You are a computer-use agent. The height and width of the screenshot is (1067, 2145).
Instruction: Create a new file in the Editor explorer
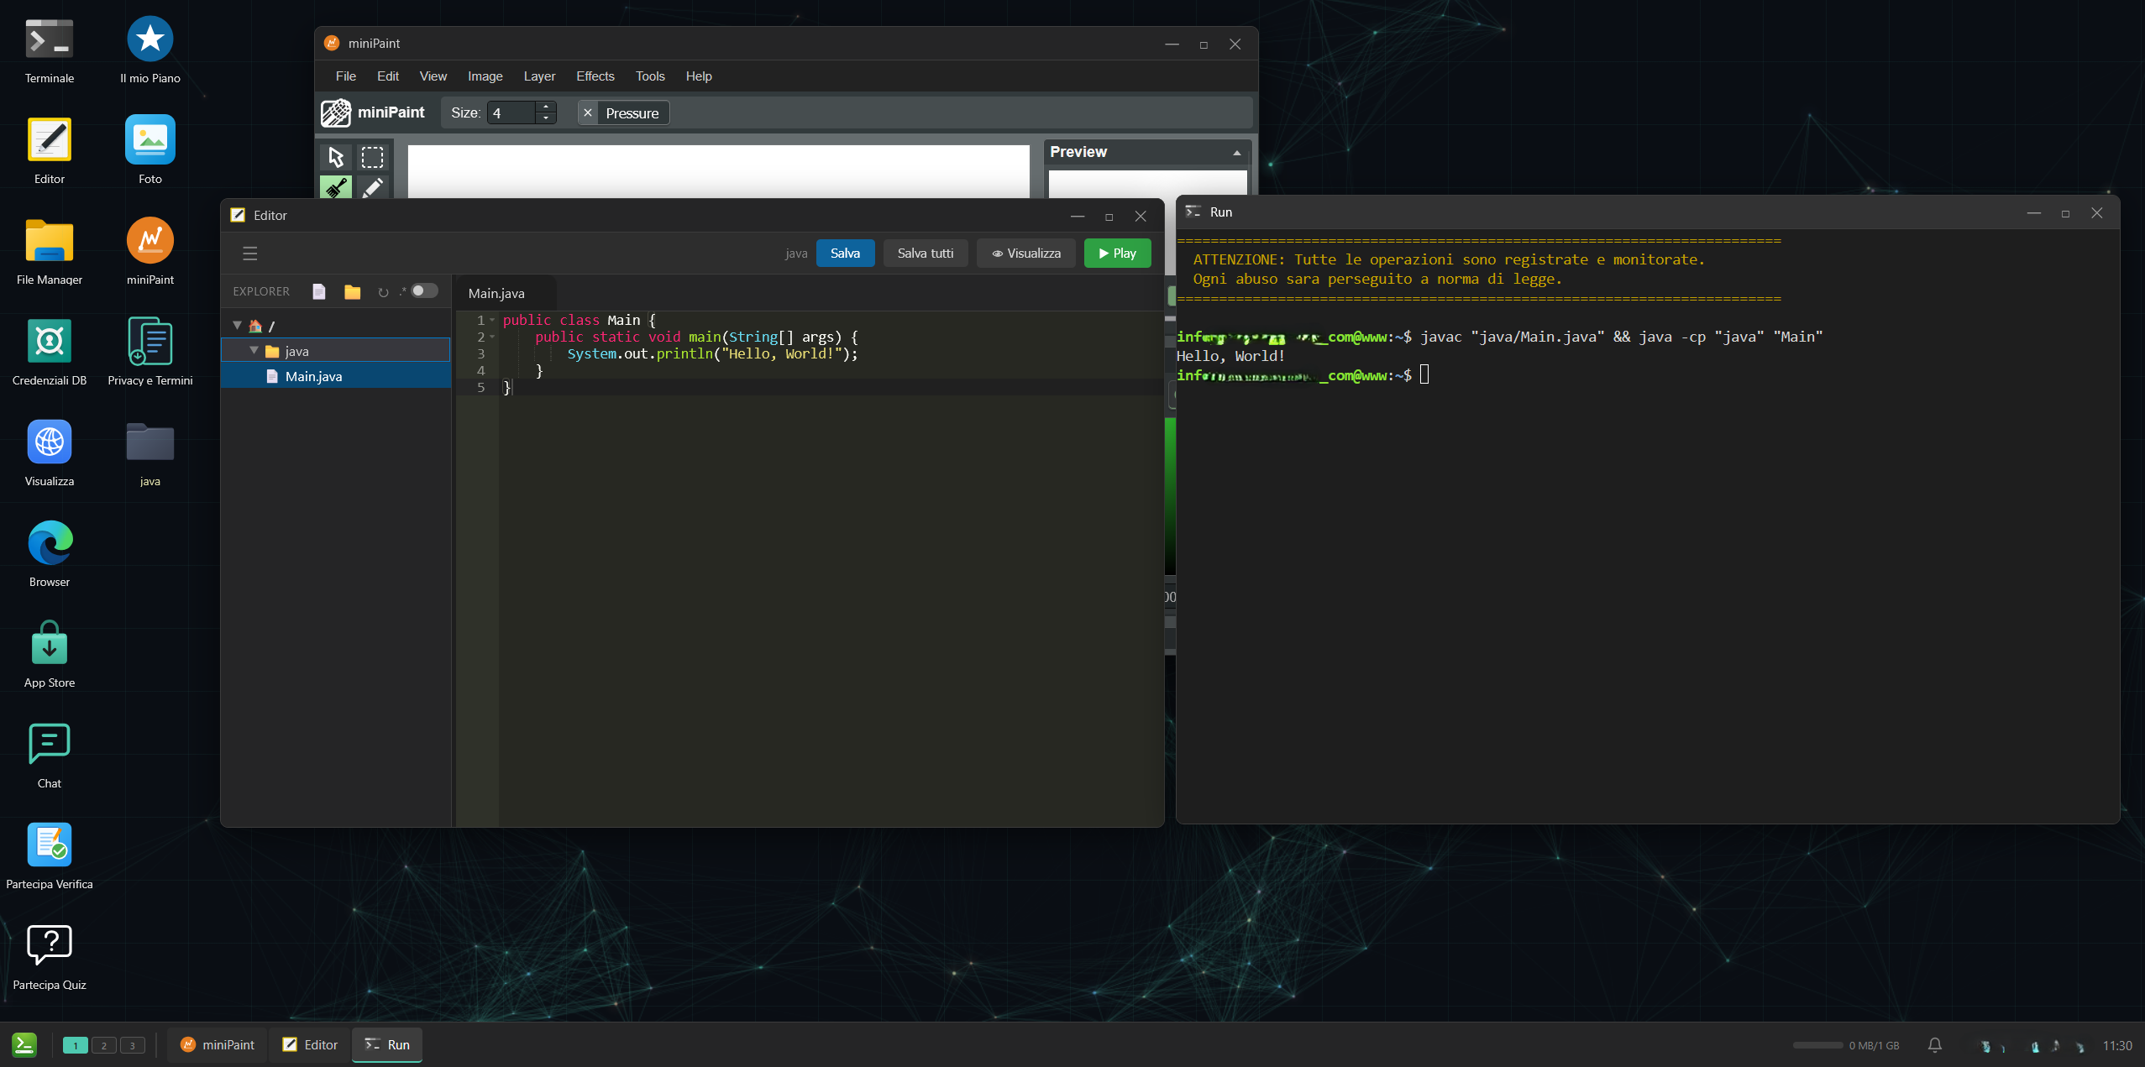pyautogui.click(x=318, y=291)
